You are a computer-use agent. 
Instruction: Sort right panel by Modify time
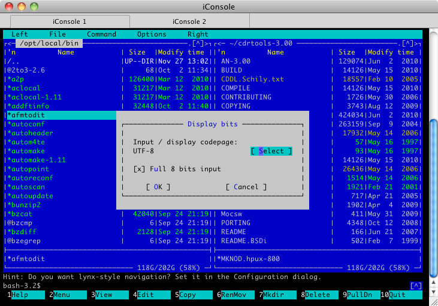[x=391, y=52]
